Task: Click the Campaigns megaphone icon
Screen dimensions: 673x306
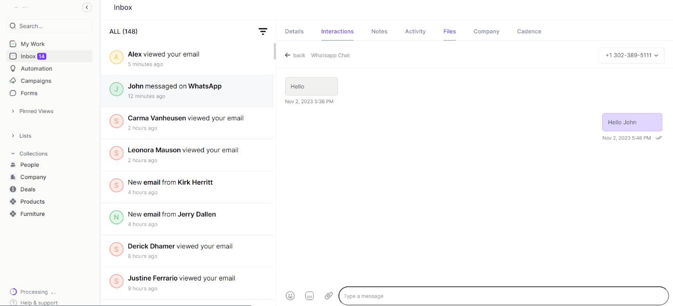Action: point(13,81)
